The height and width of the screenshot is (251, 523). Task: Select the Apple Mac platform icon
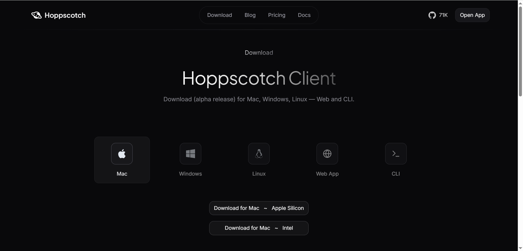click(122, 154)
